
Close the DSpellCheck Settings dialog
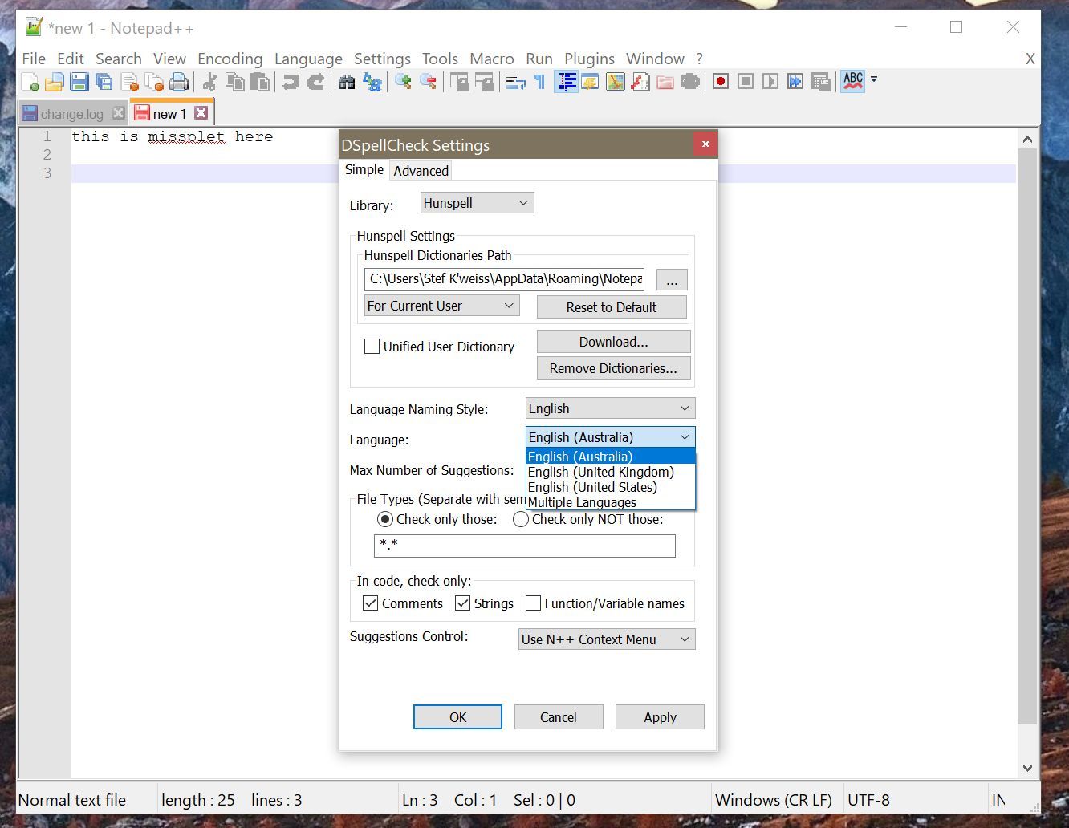705,144
